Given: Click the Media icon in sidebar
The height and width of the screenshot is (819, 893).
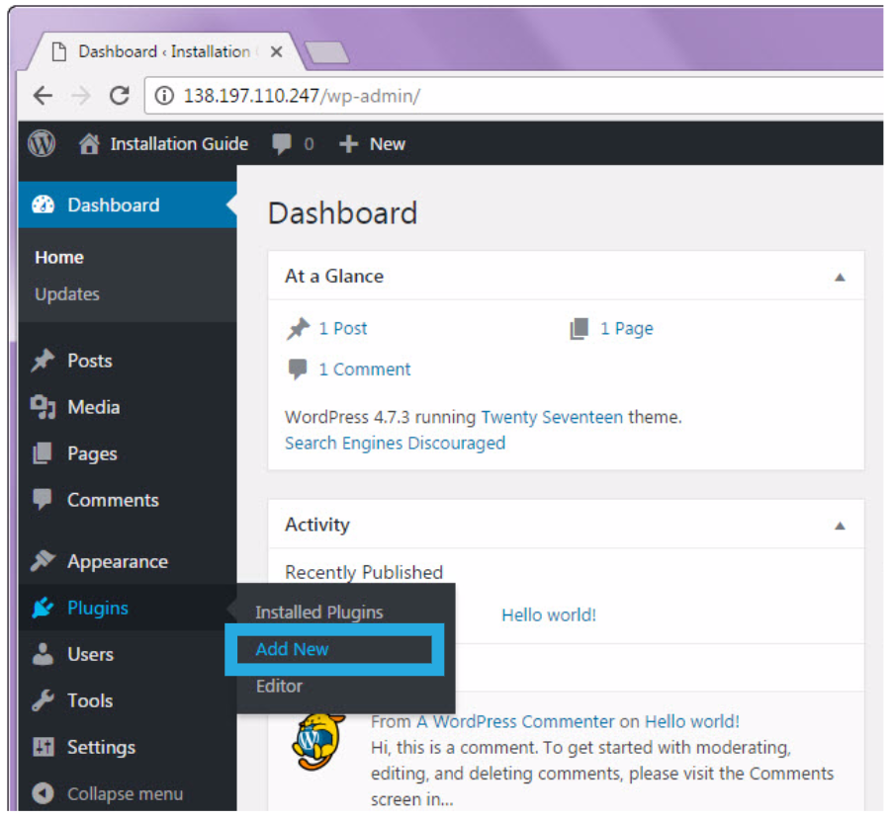Looking at the screenshot, I should pos(43,407).
